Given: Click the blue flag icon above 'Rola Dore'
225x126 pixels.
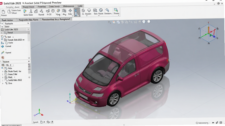Looking at the screenshot, I should pyautogui.click(x=25, y=11).
